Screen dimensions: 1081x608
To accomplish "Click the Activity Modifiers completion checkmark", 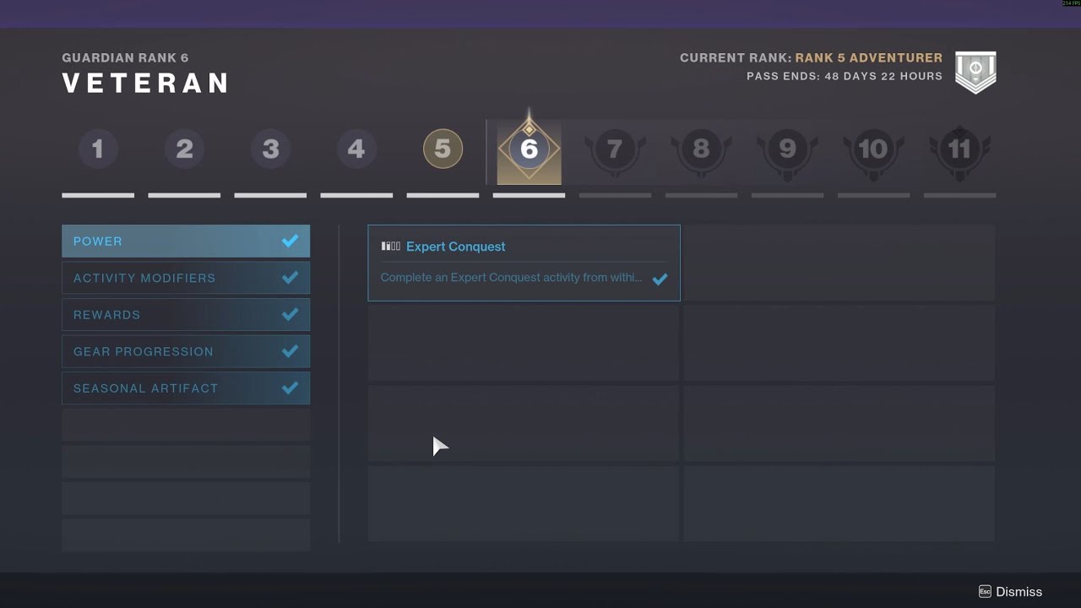I will [290, 278].
